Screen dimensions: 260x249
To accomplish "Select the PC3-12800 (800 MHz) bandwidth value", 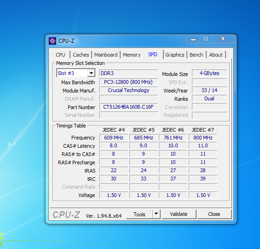I will click(x=128, y=82).
